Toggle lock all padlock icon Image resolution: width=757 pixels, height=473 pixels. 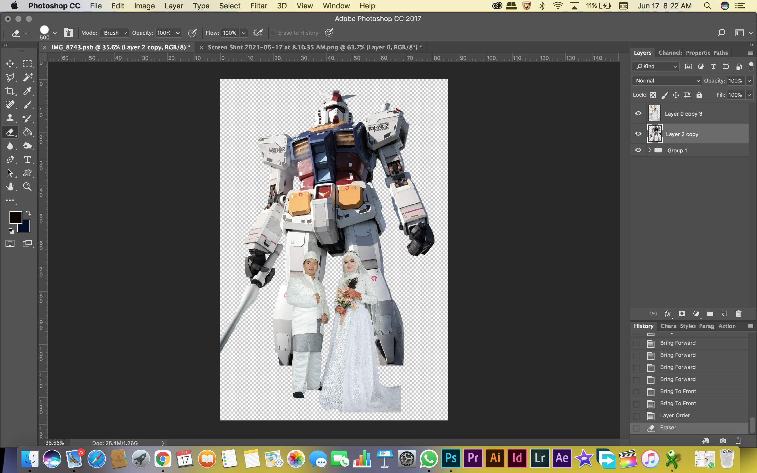(699, 95)
